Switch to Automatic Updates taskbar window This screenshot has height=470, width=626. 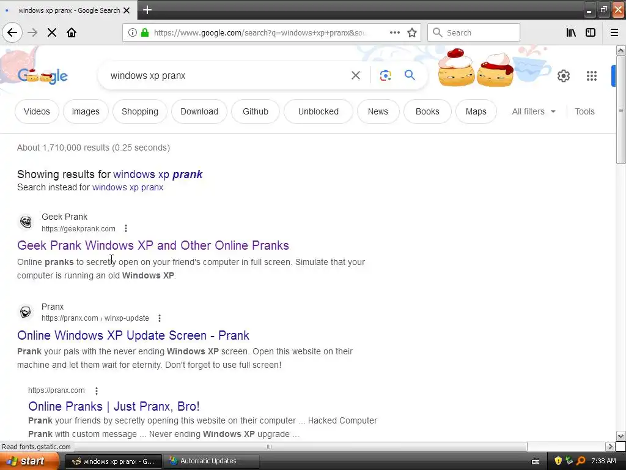coord(212,461)
